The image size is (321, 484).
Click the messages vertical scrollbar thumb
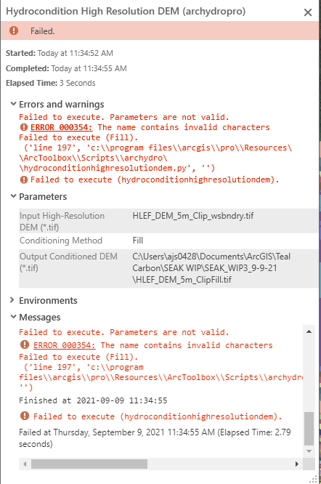point(309,429)
